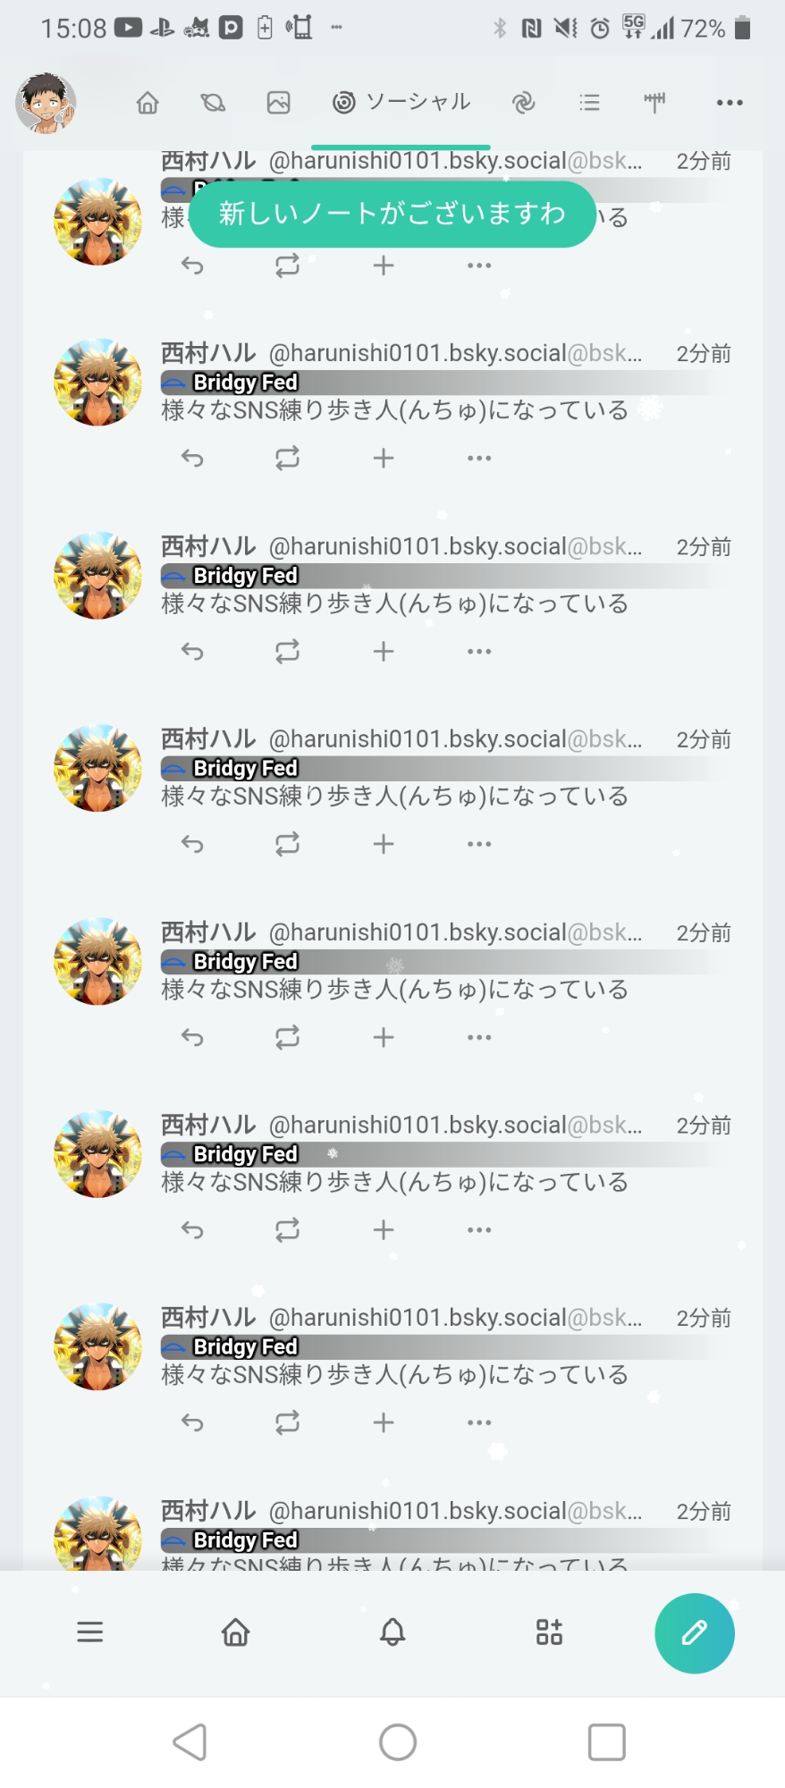This screenshot has width=785, height=1788.
Task: Tap the 新しいノートがございますわ new notes banner
Action: [392, 214]
